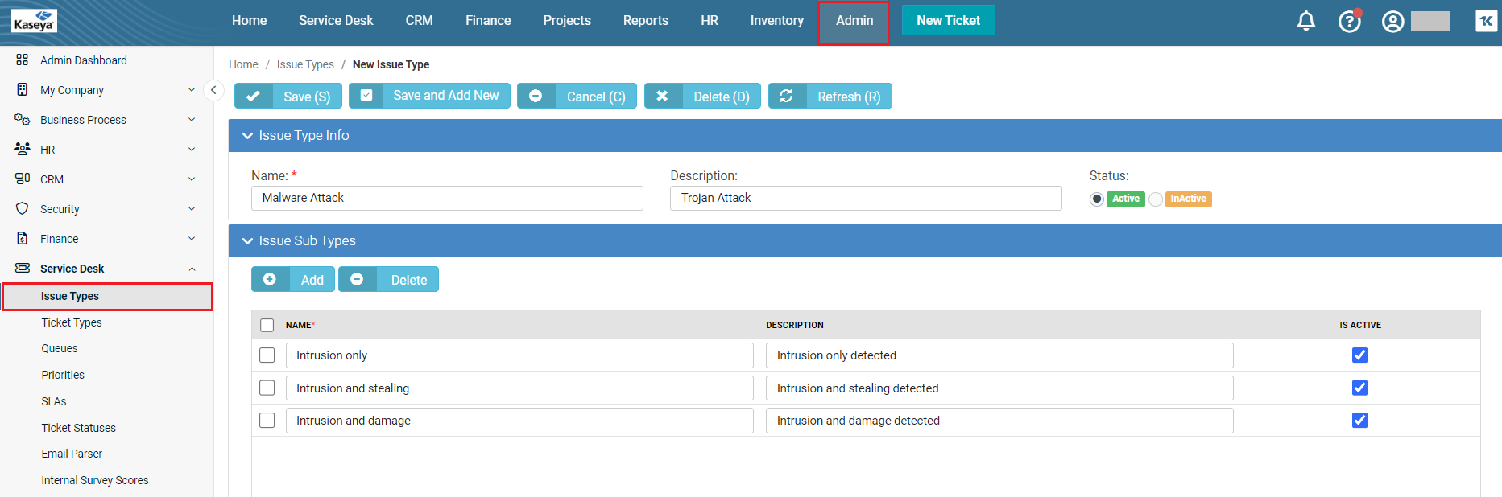
Task: Click the Admin Dashboard sidebar icon
Action: click(x=23, y=60)
